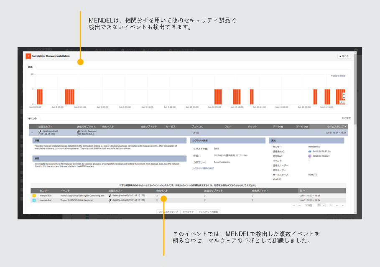Click the chart bar cluster near Jun 10 09:00
The image size is (380, 267).
(x=218, y=97)
